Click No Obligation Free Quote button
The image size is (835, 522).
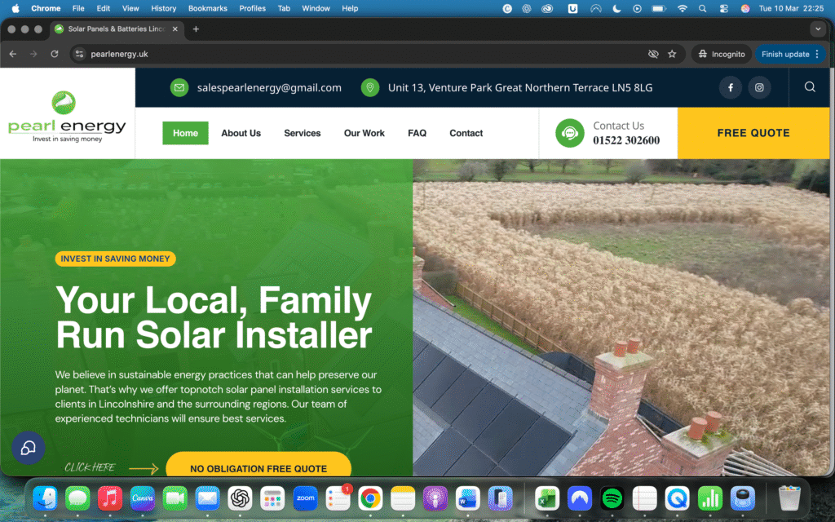coord(258,467)
